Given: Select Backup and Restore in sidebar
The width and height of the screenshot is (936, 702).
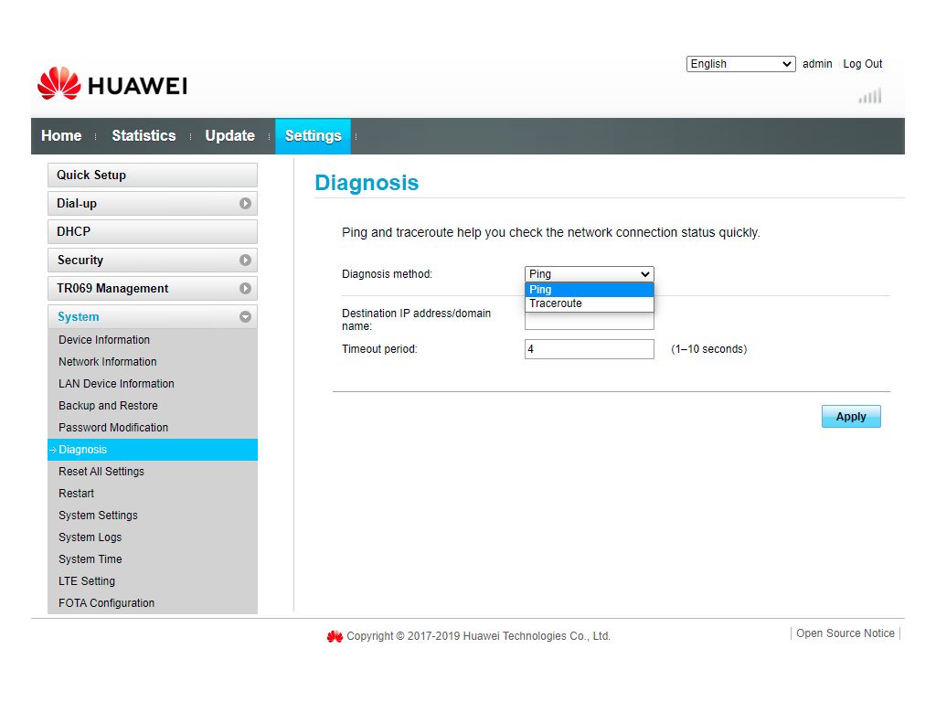Looking at the screenshot, I should [x=108, y=406].
